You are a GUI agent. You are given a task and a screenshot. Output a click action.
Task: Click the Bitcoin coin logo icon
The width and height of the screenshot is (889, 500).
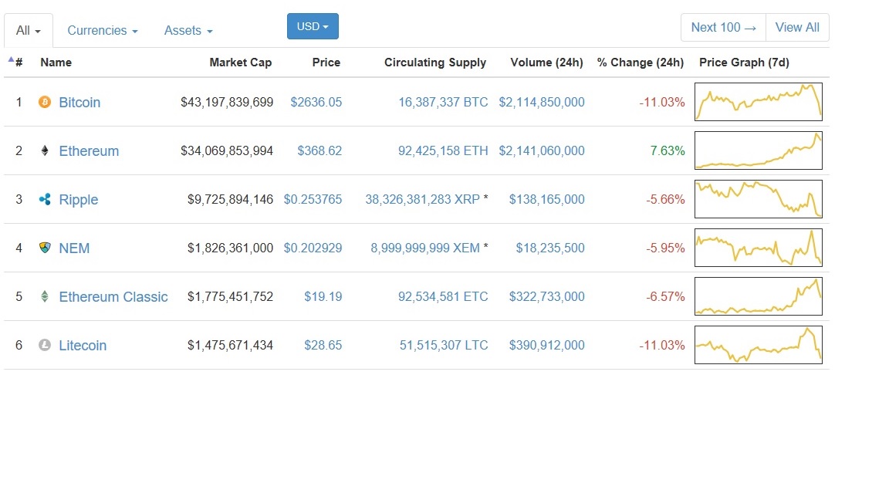(x=45, y=102)
